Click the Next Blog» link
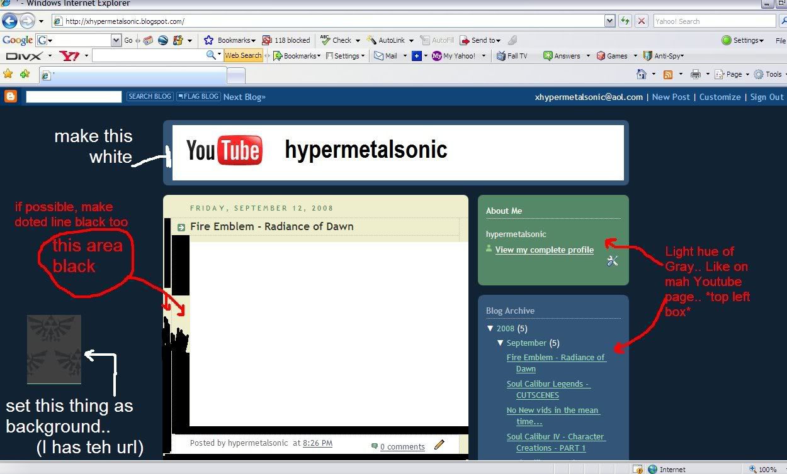This screenshot has width=787, height=474. tap(244, 97)
